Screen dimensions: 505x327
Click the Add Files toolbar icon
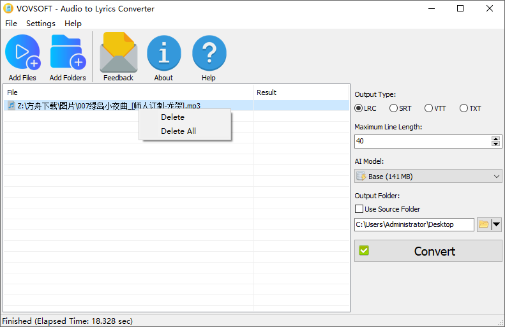(22, 52)
